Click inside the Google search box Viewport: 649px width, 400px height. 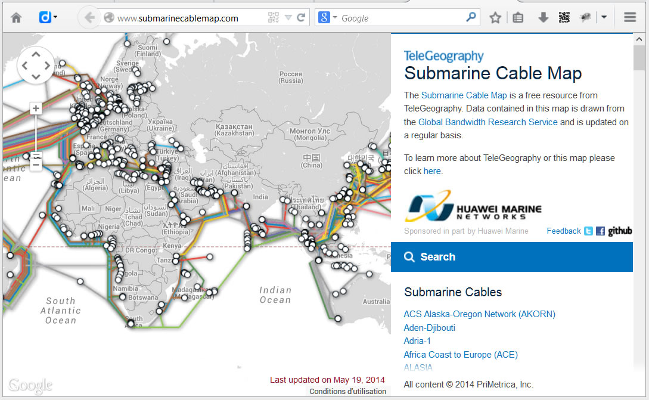[402, 18]
